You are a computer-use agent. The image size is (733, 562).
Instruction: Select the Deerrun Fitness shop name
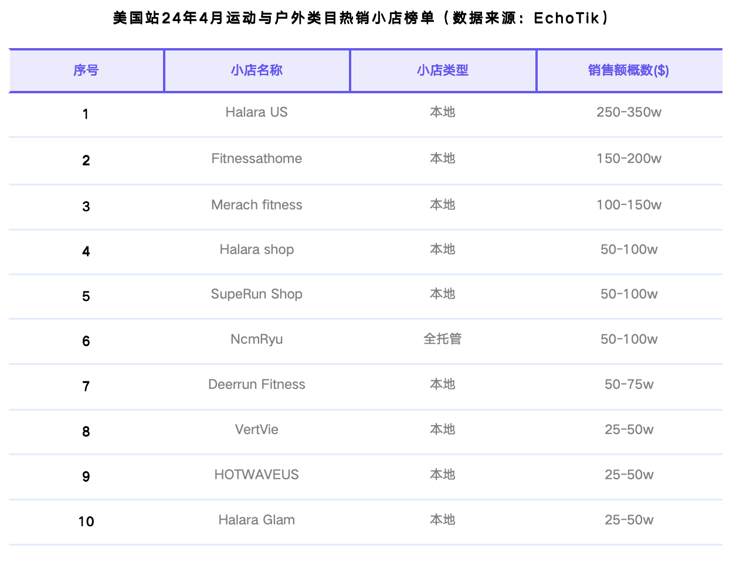(x=257, y=384)
